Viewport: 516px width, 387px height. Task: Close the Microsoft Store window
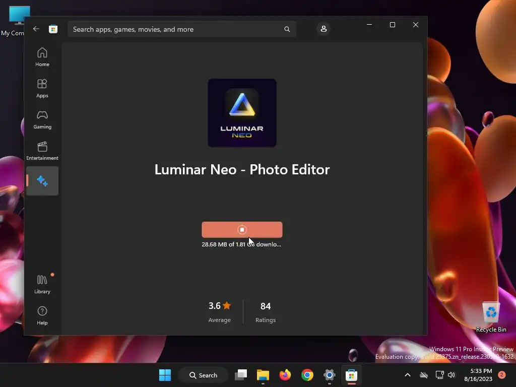416,25
